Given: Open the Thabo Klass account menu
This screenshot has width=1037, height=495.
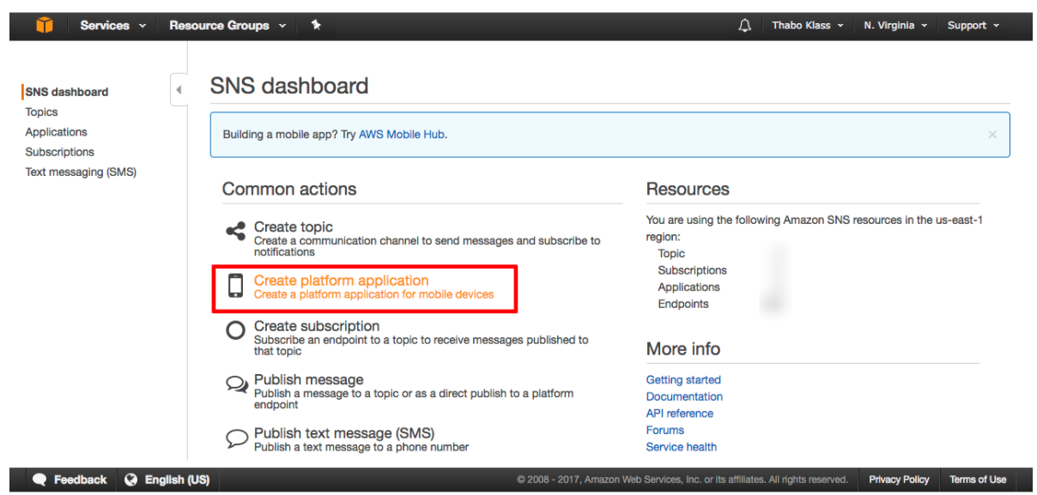Looking at the screenshot, I should tap(807, 26).
